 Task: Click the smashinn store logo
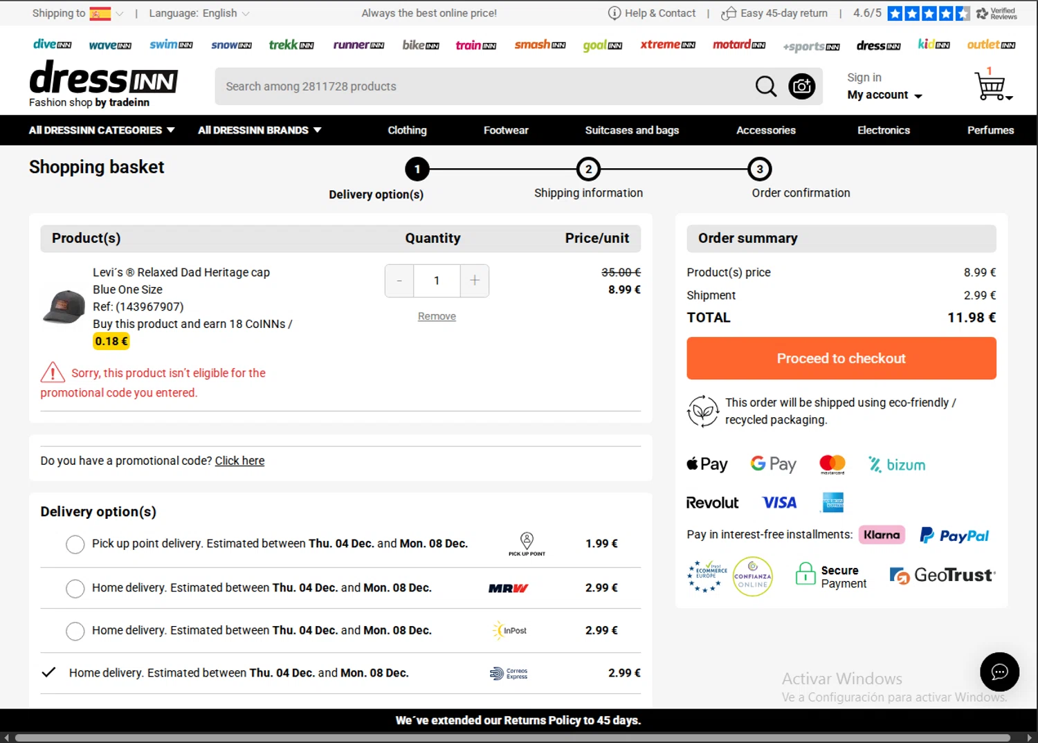tap(540, 44)
